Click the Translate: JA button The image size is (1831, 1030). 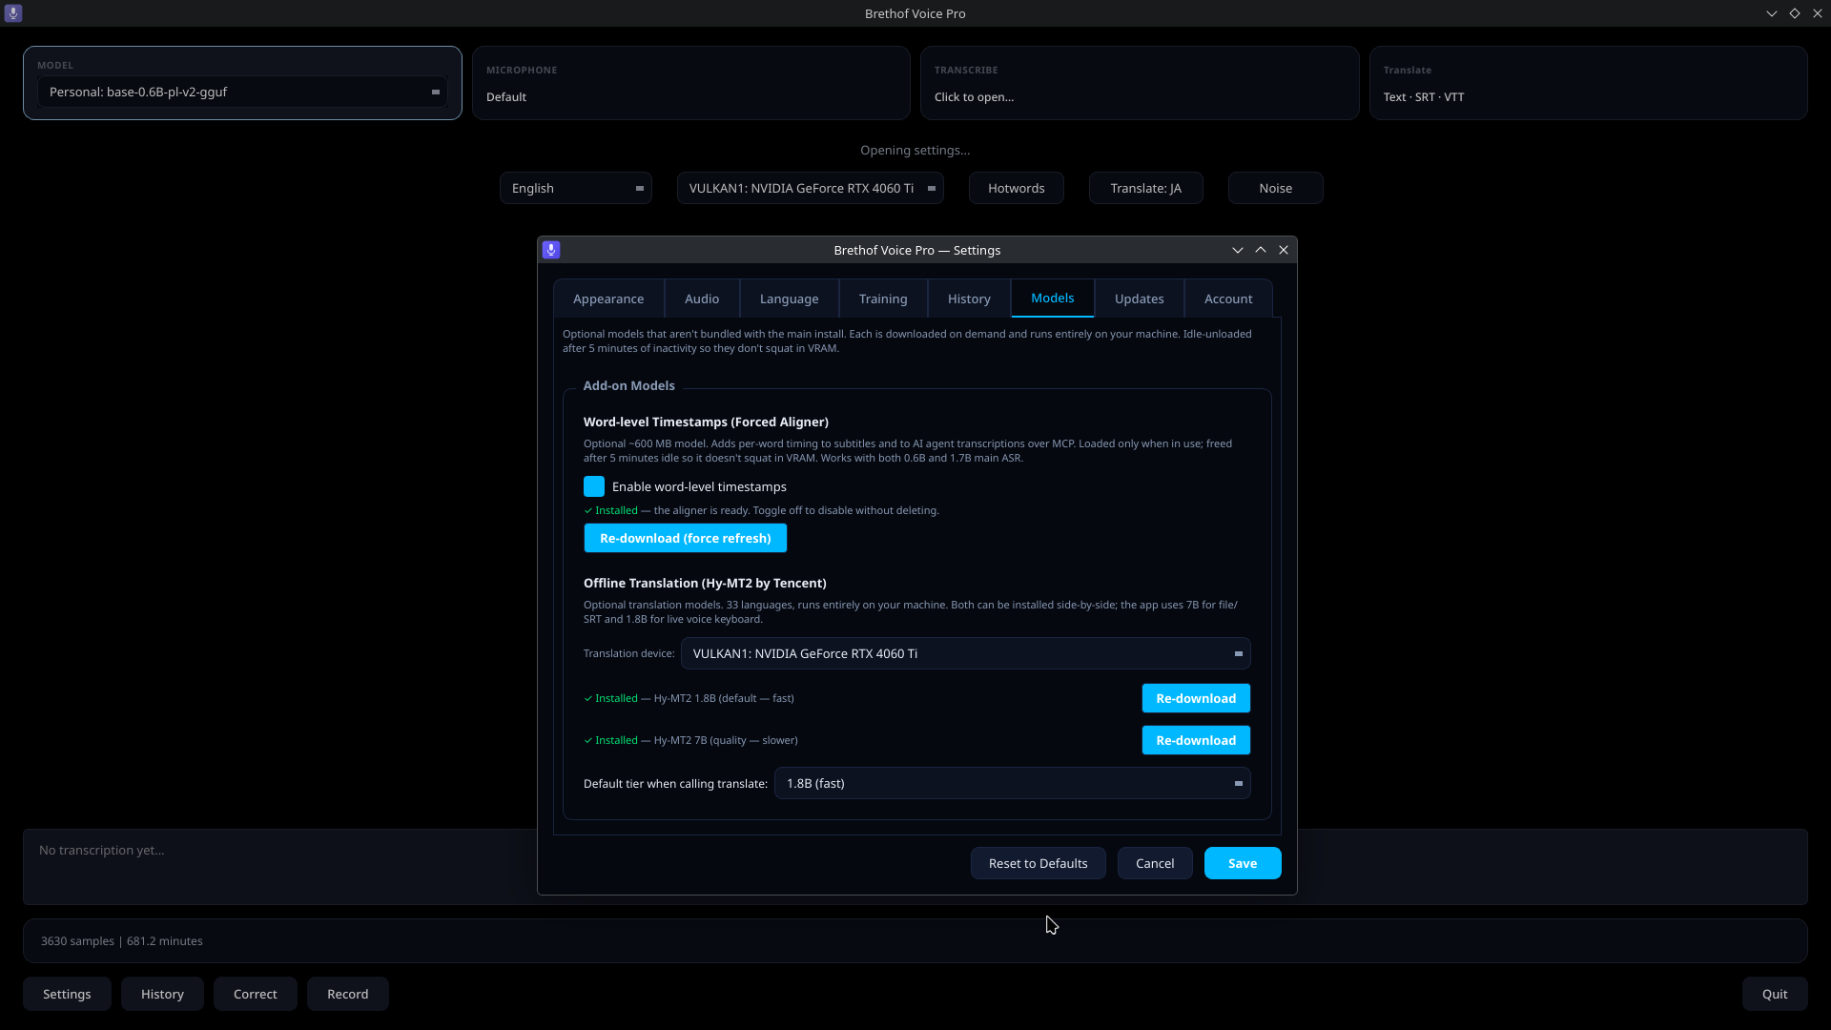pyautogui.click(x=1146, y=188)
